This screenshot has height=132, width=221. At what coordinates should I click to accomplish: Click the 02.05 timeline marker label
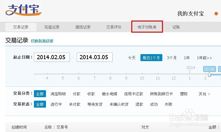[209, 69]
